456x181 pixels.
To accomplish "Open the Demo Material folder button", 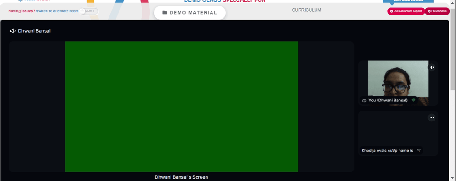I will click(190, 13).
